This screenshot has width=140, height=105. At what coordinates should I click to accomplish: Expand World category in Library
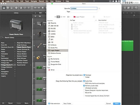[15, 69]
